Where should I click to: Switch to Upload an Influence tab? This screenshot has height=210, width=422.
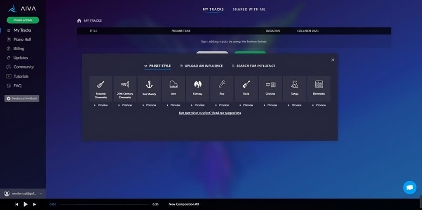coord(201,66)
